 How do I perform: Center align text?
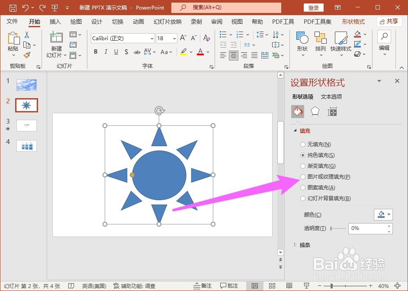pyautogui.click(x=234, y=55)
